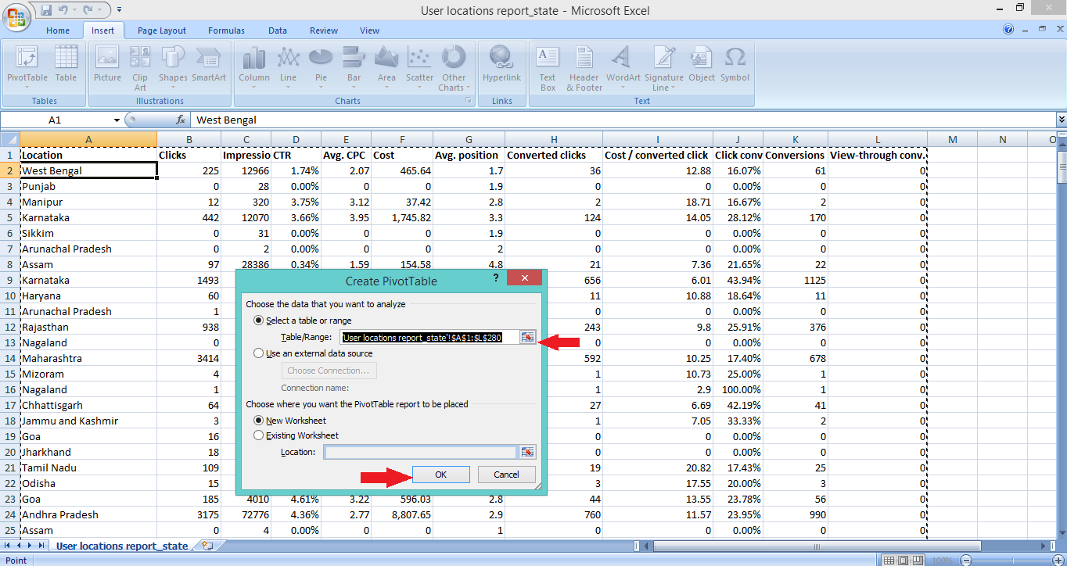The height and width of the screenshot is (566, 1067).
Task: Open Header & Footer tool
Action: coord(584,69)
